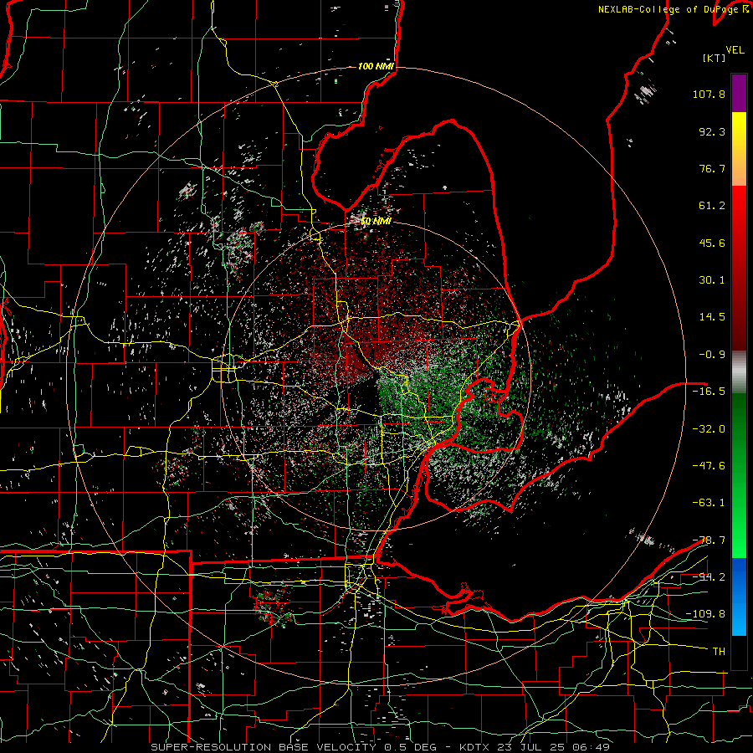Click the 30.1 value on velocity scale

pyautogui.click(x=712, y=280)
